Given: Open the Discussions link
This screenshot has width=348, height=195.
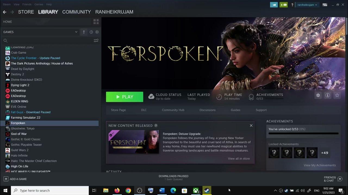Looking at the screenshot, I should click(x=207, y=110).
